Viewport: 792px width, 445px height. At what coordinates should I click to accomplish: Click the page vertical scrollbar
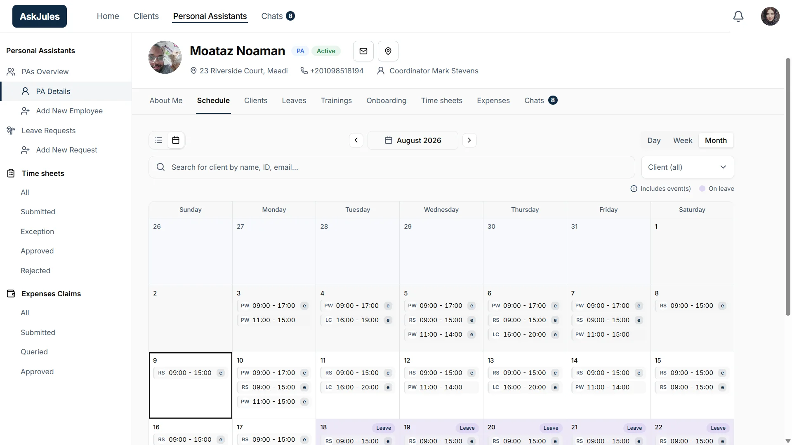coord(788,186)
